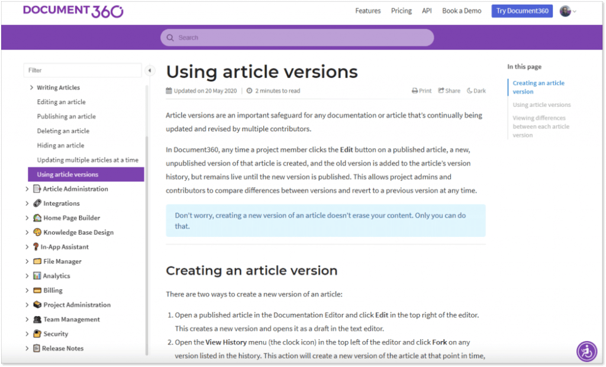
Task: Click the calendar icon beside the update date
Action: click(170, 90)
